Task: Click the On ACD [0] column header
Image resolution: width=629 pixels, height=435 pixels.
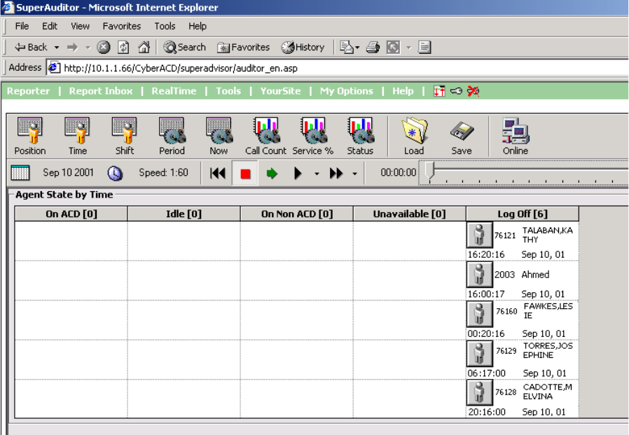Action: (x=71, y=214)
